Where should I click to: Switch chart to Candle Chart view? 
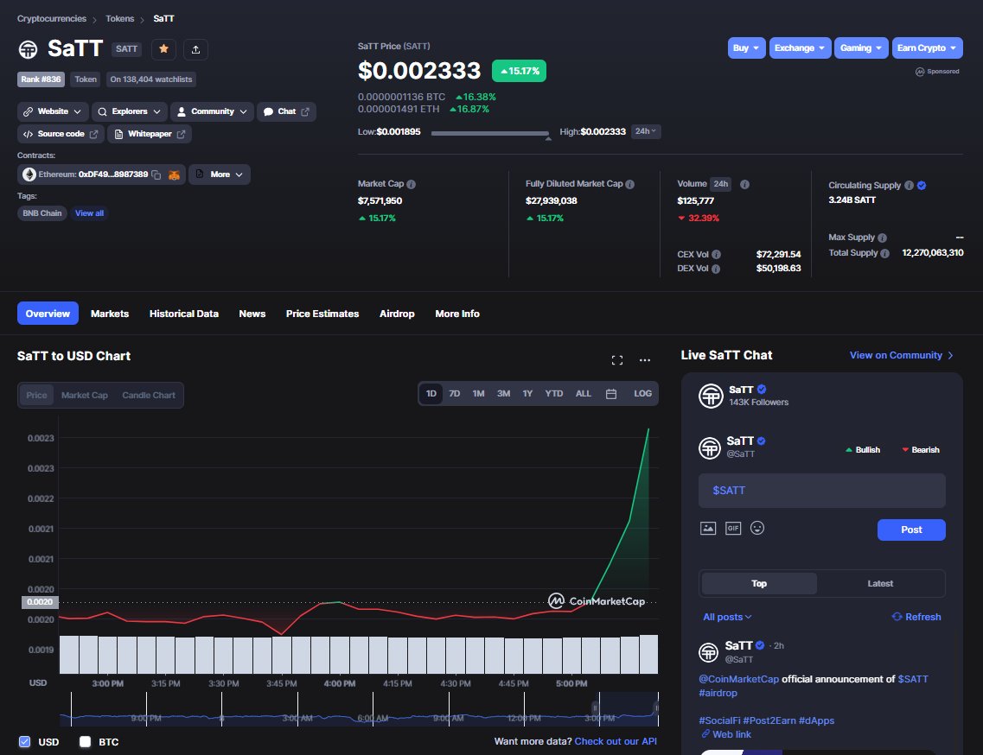click(x=149, y=396)
